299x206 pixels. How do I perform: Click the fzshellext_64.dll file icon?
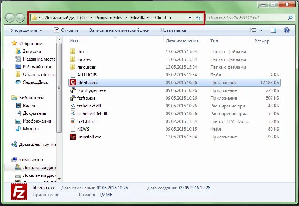73,114
